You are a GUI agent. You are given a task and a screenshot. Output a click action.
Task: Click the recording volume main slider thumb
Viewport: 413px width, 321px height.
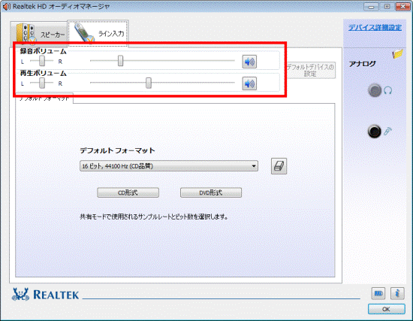coord(120,61)
